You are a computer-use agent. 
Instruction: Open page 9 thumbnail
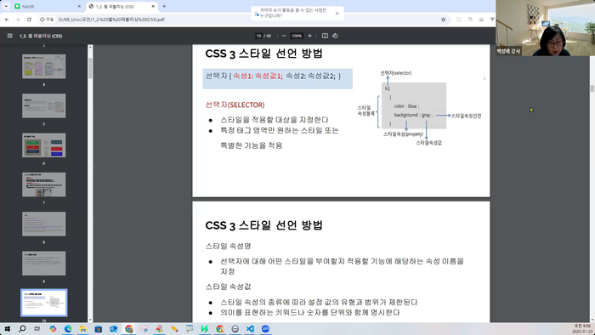pyautogui.click(x=43, y=264)
